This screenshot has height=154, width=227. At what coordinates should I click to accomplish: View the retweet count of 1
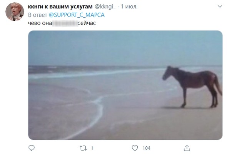92,148
